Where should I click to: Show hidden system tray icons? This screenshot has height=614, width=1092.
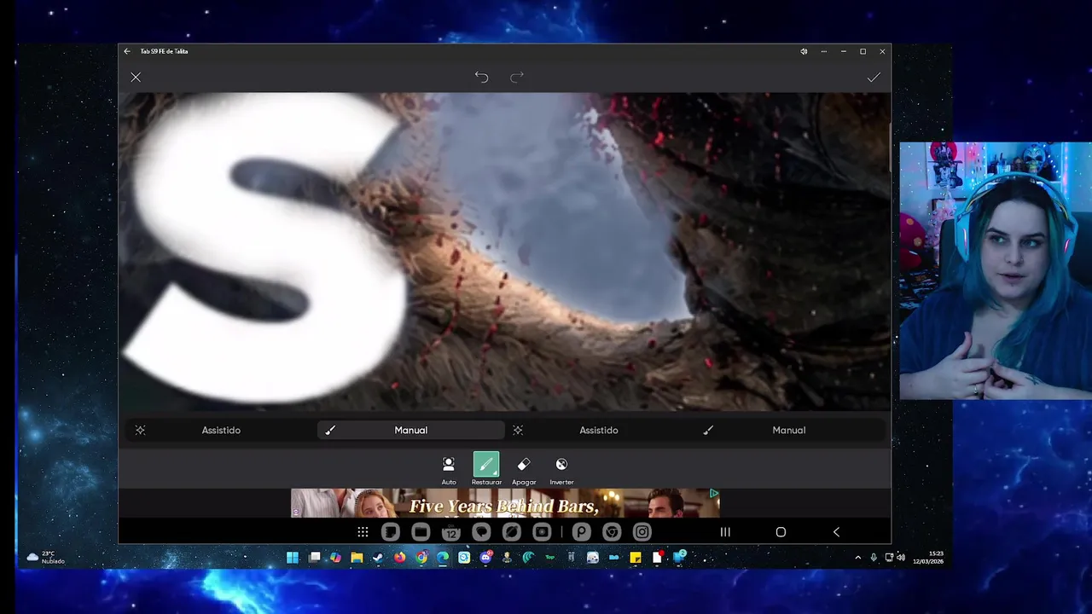coord(857,558)
